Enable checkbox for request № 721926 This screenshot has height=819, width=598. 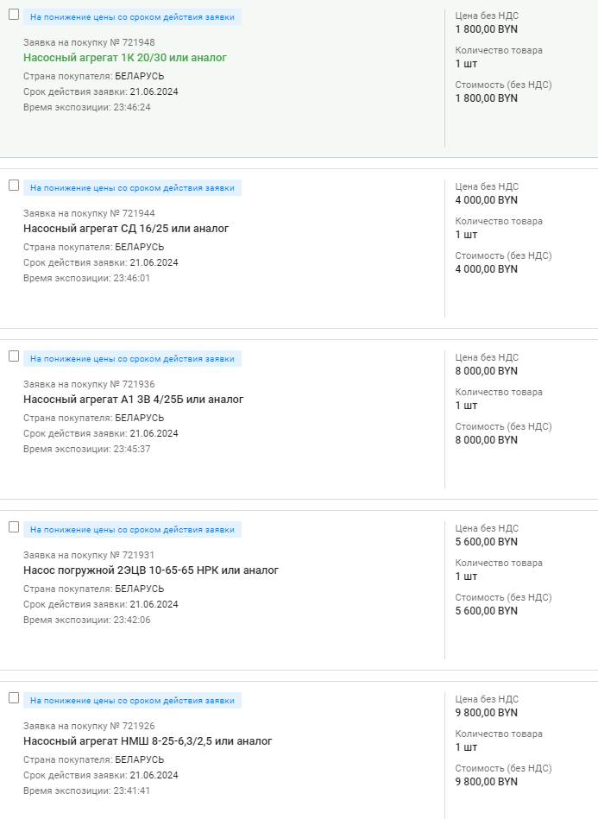[x=14, y=698]
